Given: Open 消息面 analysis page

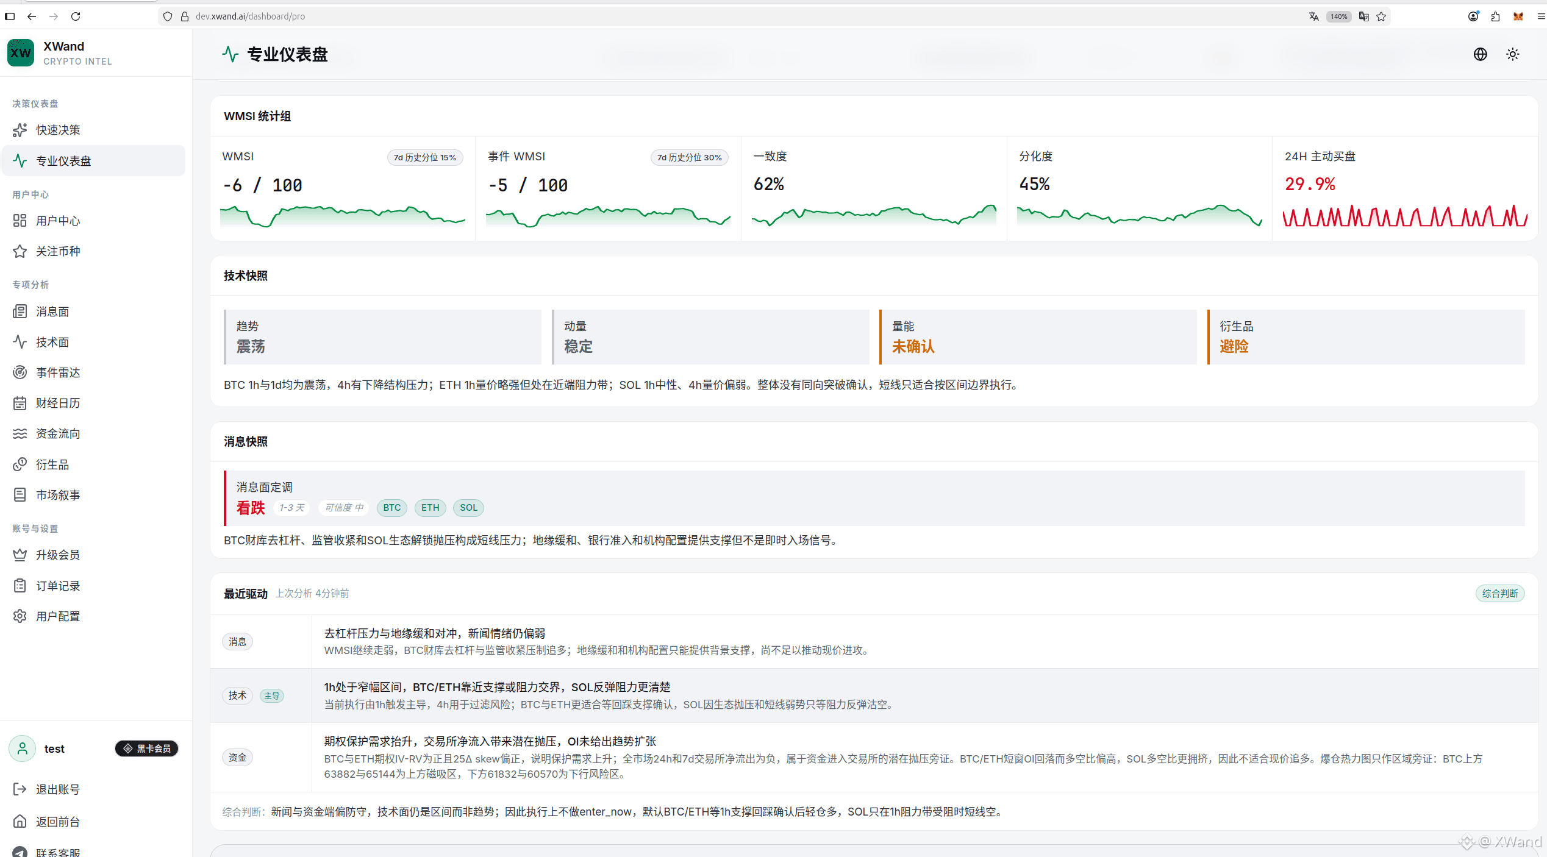Looking at the screenshot, I should [93, 311].
